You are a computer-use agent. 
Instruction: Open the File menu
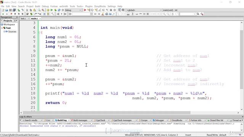(x=3, y=6)
